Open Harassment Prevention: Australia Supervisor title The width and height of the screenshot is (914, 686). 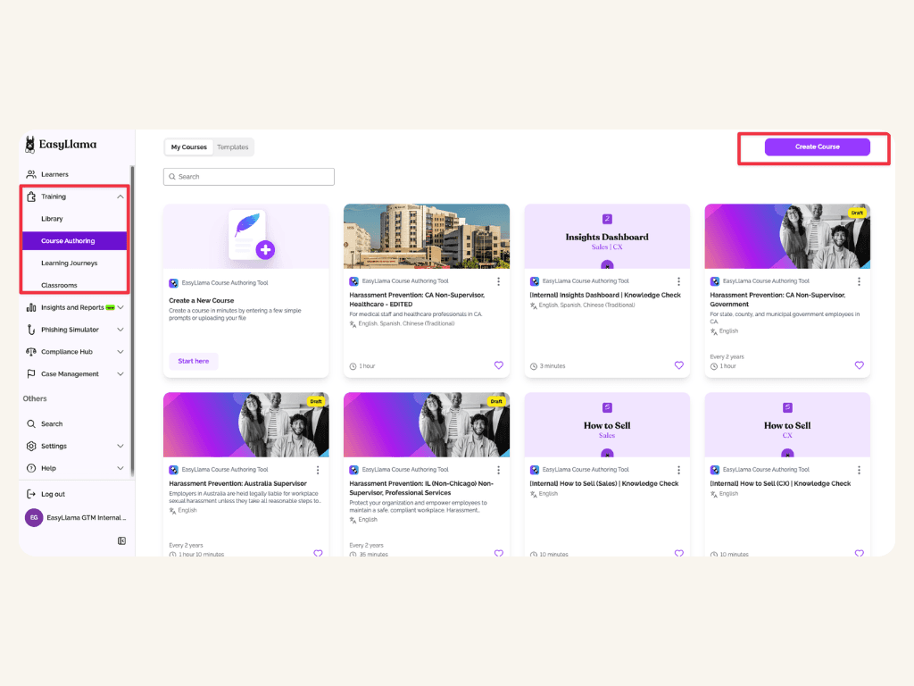[237, 483]
